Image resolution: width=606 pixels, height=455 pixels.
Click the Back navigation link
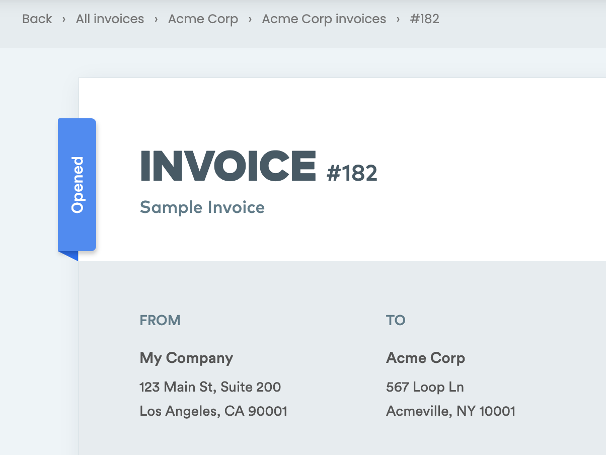[37, 19]
